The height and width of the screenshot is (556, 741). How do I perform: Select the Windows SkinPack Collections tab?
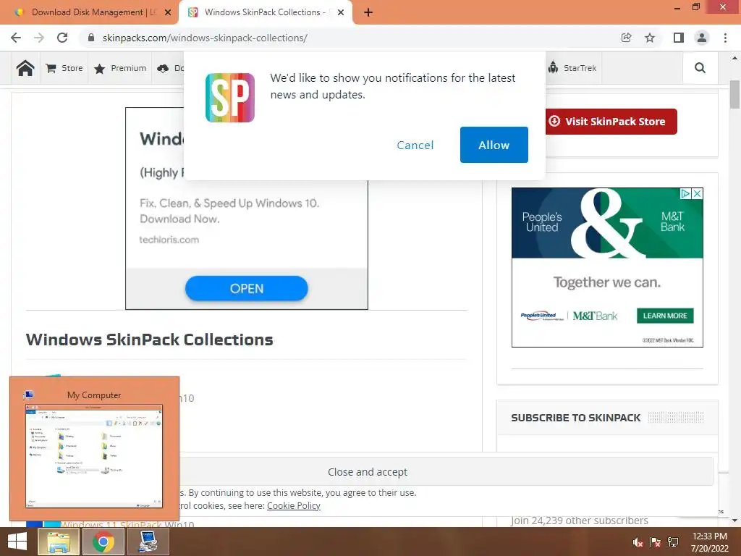pyautogui.click(x=266, y=12)
